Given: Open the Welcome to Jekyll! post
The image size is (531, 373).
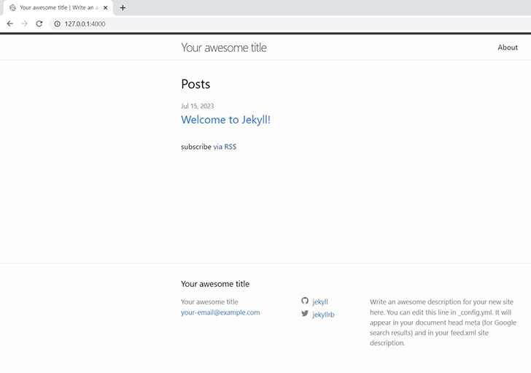Looking at the screenshot, I should click(225, 120).
